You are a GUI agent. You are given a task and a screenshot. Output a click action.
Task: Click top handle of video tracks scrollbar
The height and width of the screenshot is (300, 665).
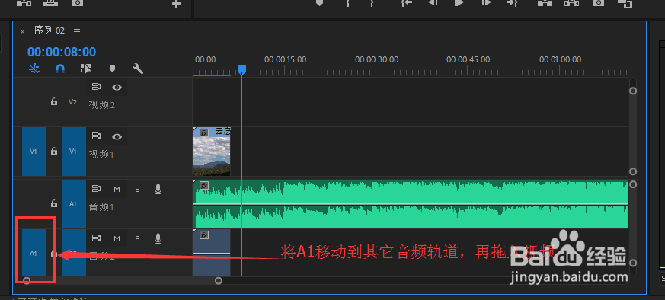pos(633,91)
